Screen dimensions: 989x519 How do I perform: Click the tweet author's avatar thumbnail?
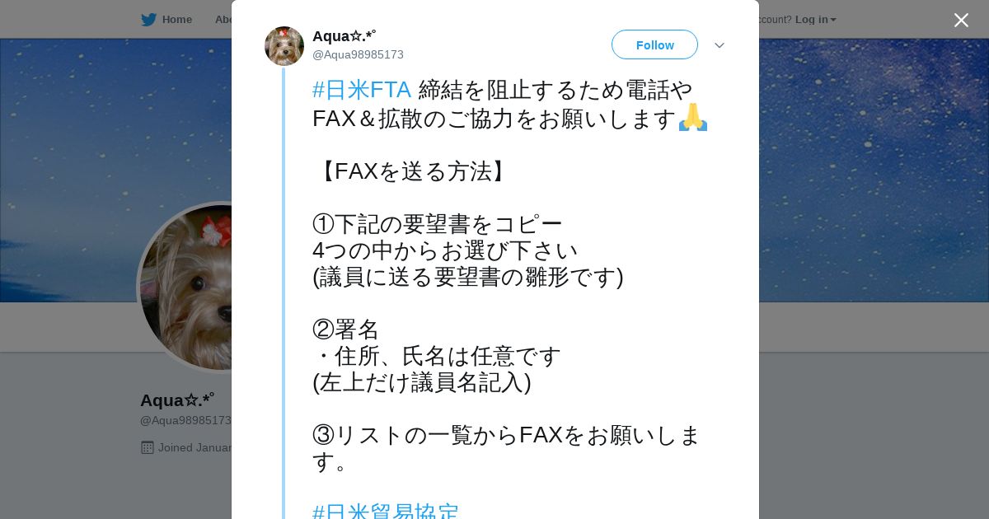[284, 46]
